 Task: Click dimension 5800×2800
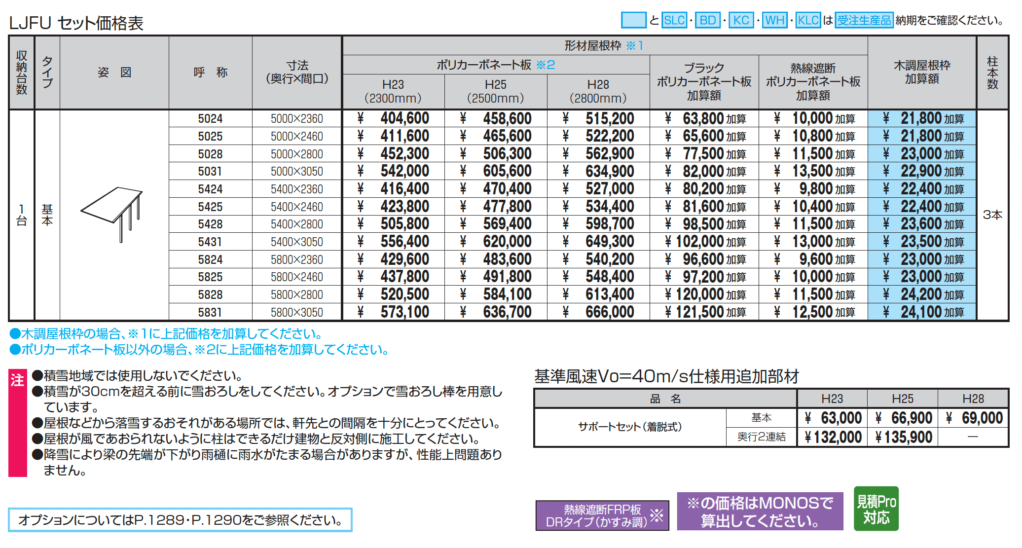point(297,294)
